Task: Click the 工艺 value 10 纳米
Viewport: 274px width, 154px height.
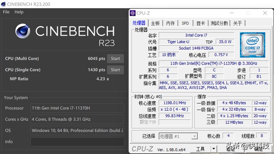Action: point(169,55)
